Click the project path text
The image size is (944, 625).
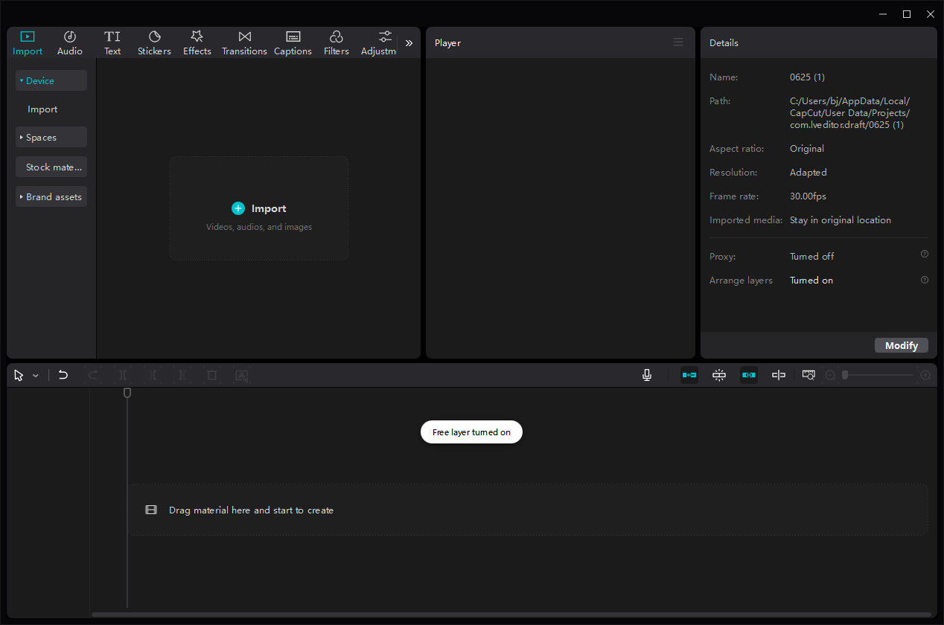pos(850,113)
